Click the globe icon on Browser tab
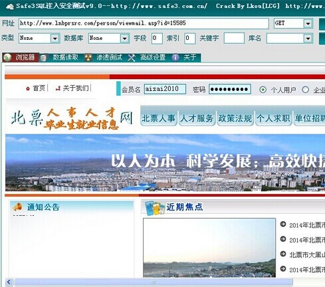This screenshot has width=325, height=287. [x=7, y=57]
